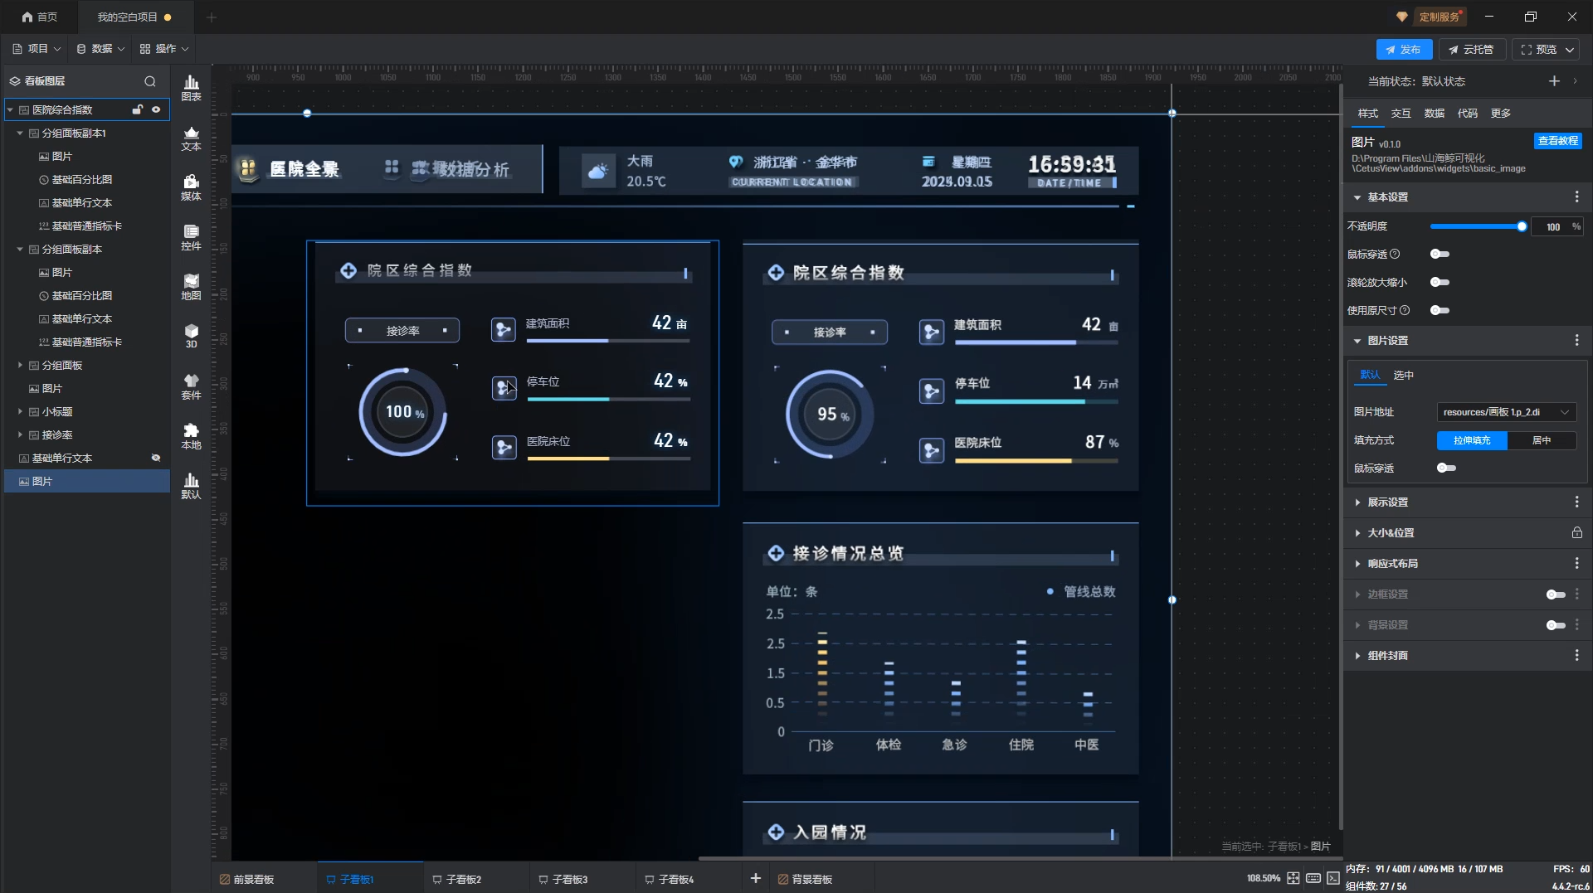Open the 操作 menu
Viewport: 1593px width, 893px height.
164,49
